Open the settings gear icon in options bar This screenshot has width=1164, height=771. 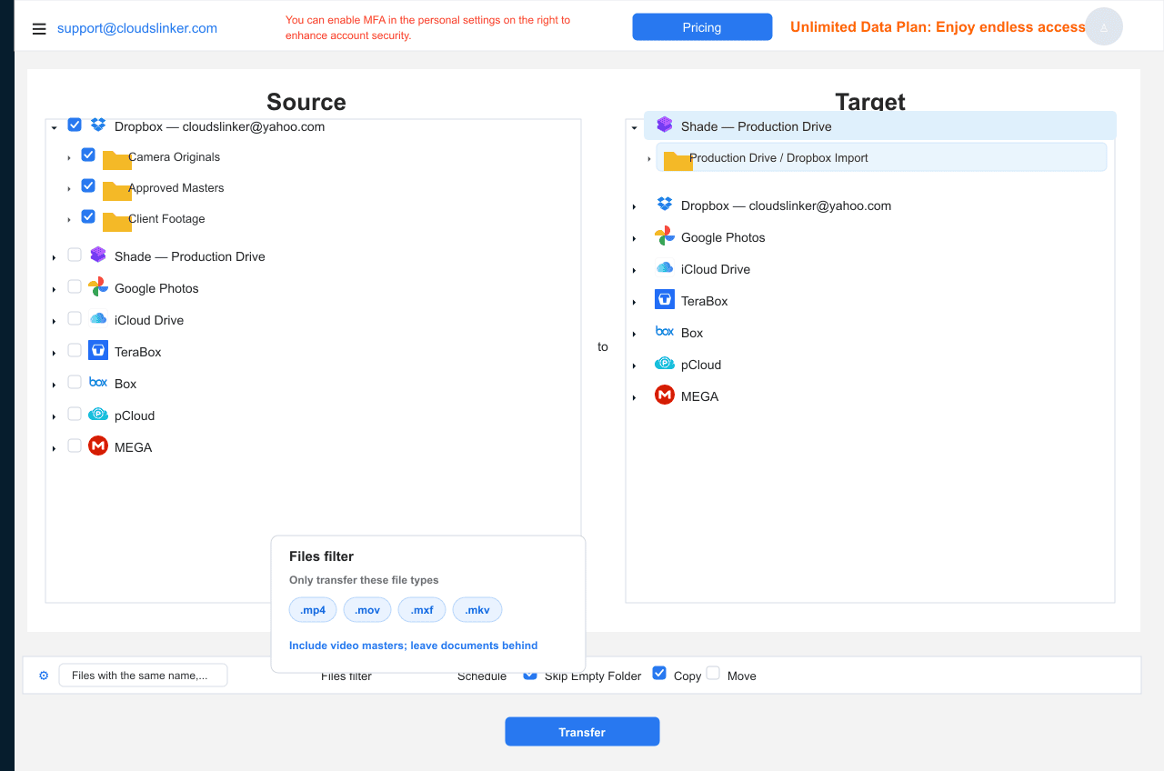[x=44, y=676]
